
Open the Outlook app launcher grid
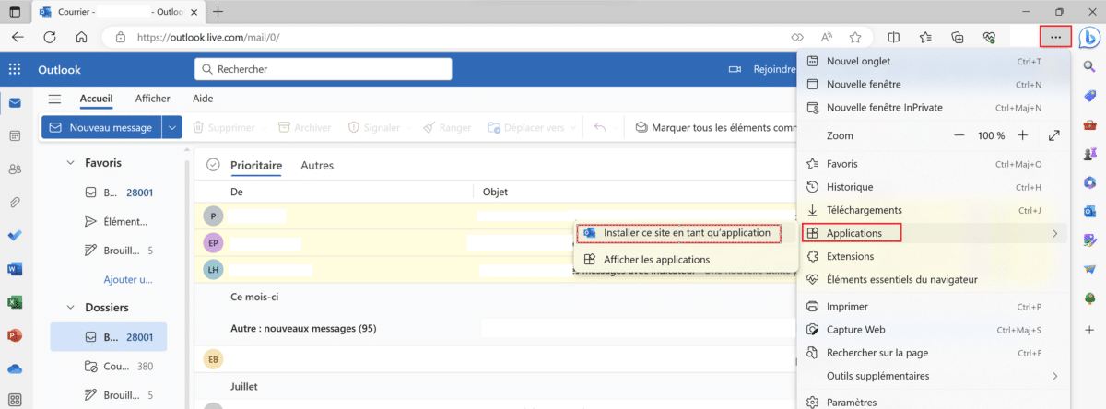pos(15,69)
